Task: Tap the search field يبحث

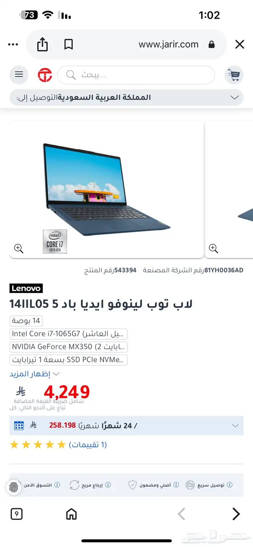Action: point(136,75)
